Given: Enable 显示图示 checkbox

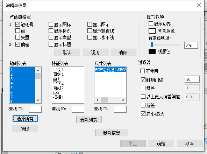Looking at the screenshot, I should 90,24.
